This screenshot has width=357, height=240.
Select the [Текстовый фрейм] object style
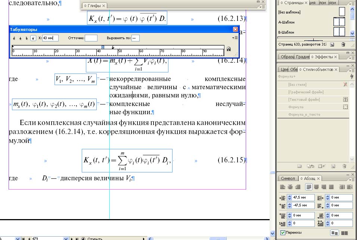[304, 99]
